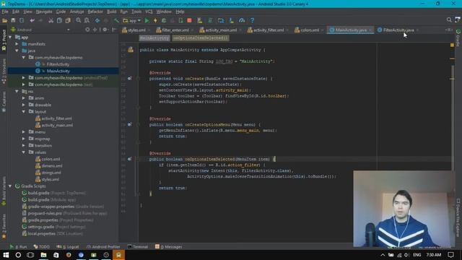Viewport: 462px width, 260px height.
Task: Select FilterActivity in project tree
Action: pyautogui.click(x=58, y=64)
